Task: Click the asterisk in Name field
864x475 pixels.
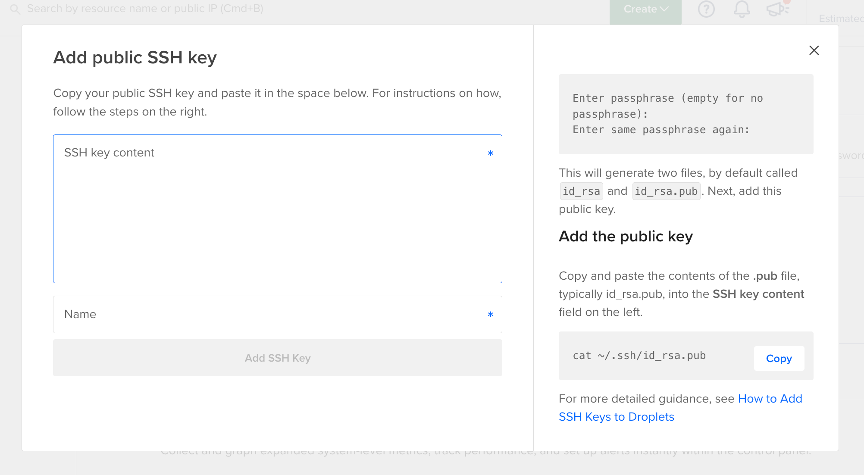Action: [490, 315]
